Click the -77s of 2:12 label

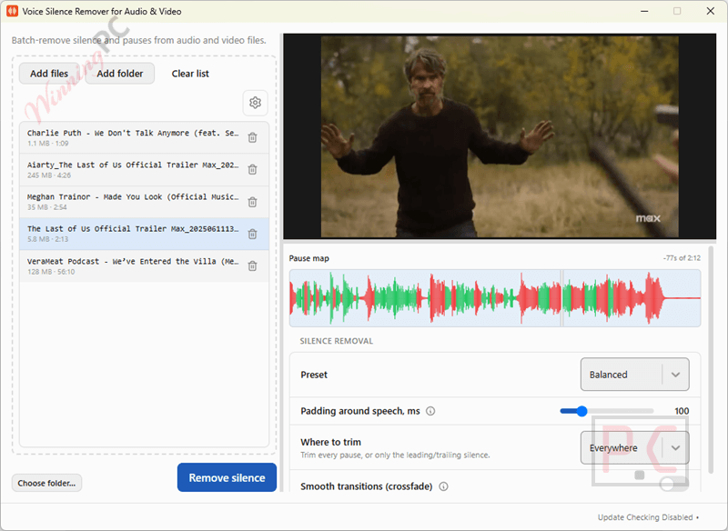point(682,258)
